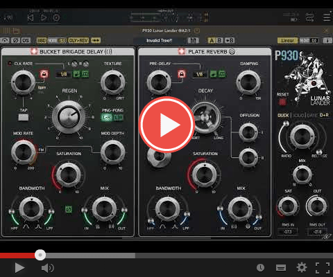Click the delay R channel knob icon
The width and height of the screenshot is (333, 277).
[x=86, y=64]
